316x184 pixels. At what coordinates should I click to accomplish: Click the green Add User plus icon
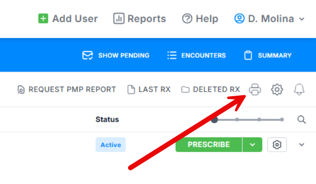[x=43, y=19]
